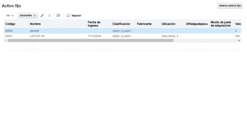Click the Separar label
Image resolution: width=247 pixels, height=128 pixels.
[77, 15]
